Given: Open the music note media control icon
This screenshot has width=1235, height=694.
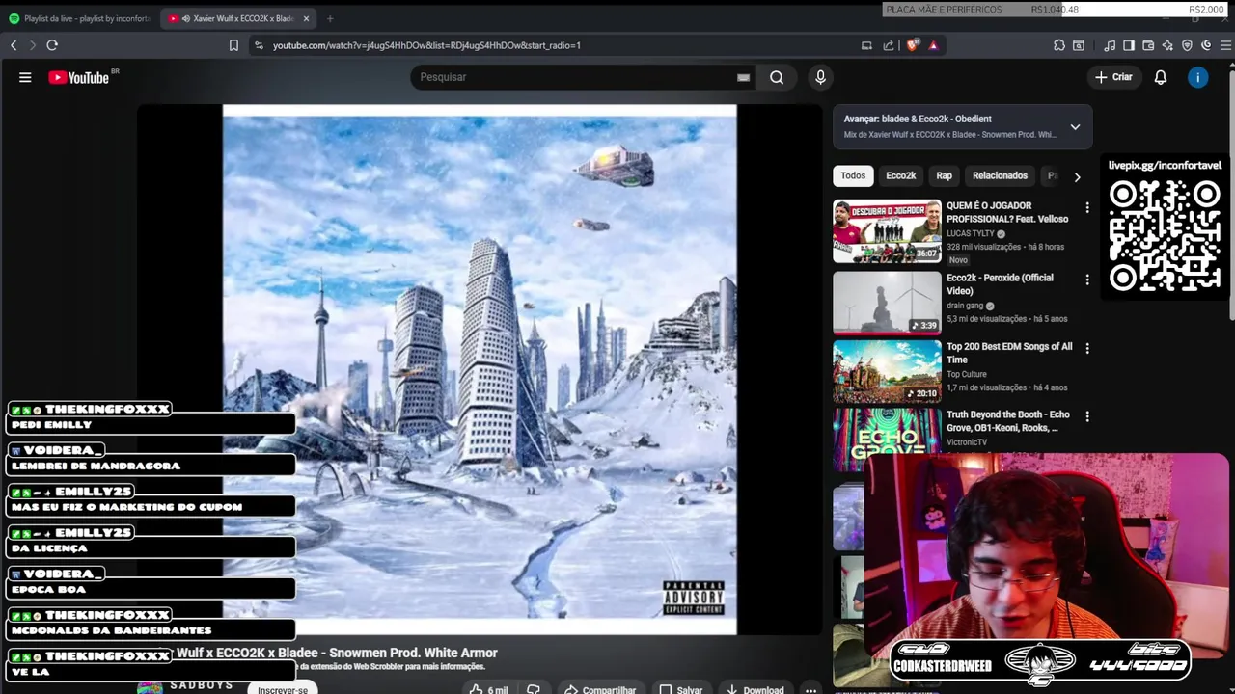Looking at the screenshot, I should pyautogui.click(x=1110, y=45).
